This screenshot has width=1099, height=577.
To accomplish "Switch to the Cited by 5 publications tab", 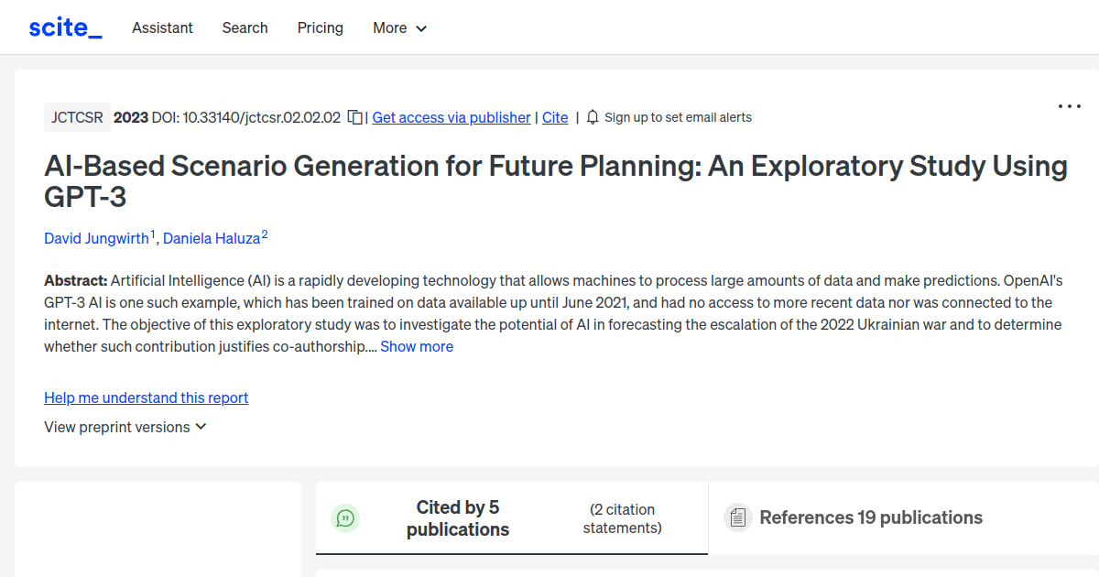I will 458,517.
